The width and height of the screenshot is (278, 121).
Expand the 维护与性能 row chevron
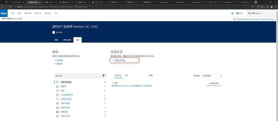(105, 108)
